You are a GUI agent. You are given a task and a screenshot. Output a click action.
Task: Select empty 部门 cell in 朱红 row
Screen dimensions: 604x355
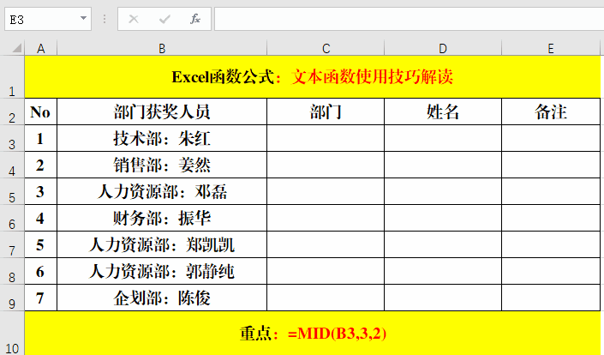pos(326,138)
